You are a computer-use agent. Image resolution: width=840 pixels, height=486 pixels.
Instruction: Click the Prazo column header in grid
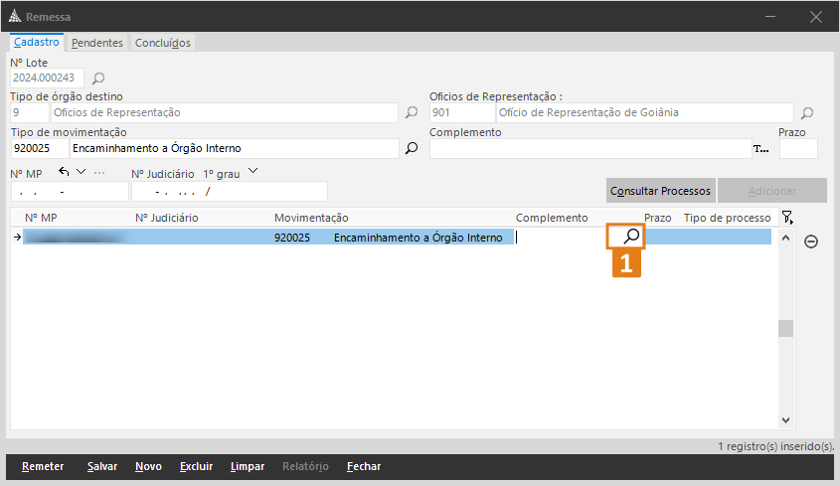coord(658,218)
